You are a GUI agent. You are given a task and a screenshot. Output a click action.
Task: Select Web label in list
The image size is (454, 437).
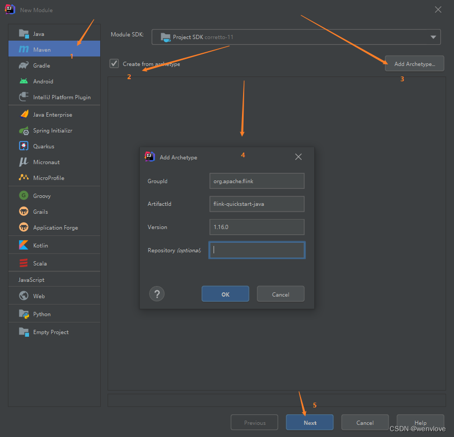pyautogui.click(x=39, y=296)
